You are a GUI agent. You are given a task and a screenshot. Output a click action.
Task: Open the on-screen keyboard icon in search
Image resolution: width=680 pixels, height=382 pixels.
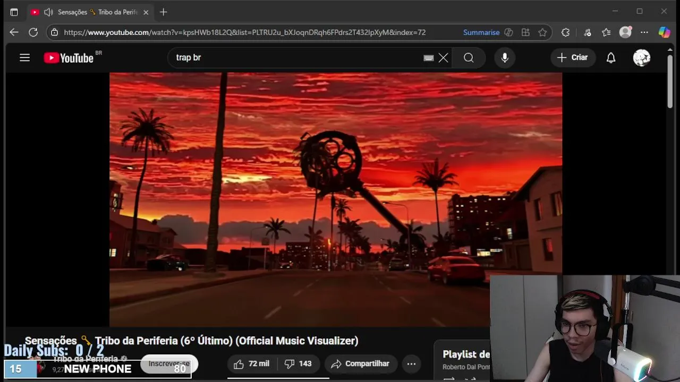429,58
